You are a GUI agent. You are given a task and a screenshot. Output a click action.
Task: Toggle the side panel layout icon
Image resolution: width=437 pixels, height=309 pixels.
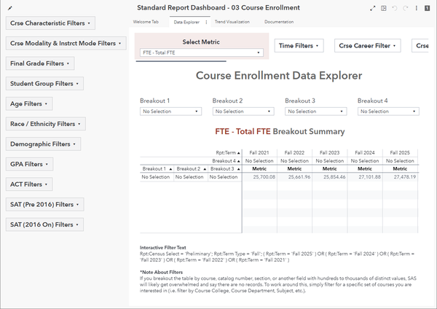(384, 8)
